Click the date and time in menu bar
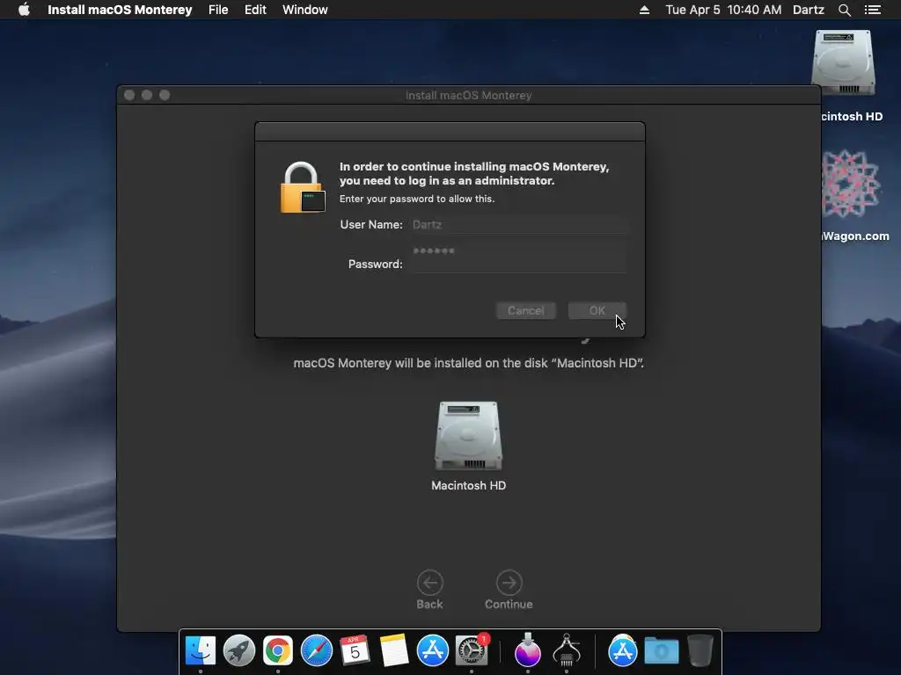The height and width of the screenshot is (675, 901). (723, 10)
